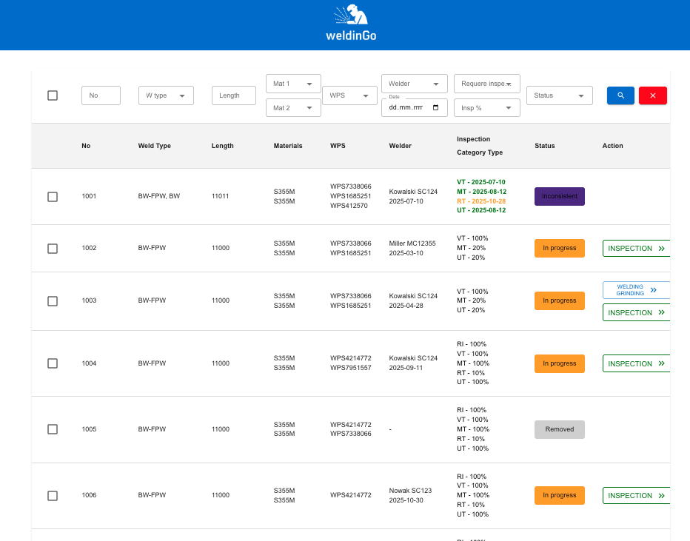Open Inspection for weld 1002
Viewport: 690px width, 541px height.
636,249
